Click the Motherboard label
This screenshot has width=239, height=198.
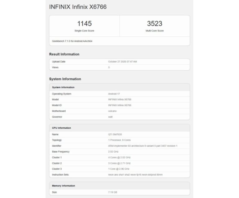59,111
